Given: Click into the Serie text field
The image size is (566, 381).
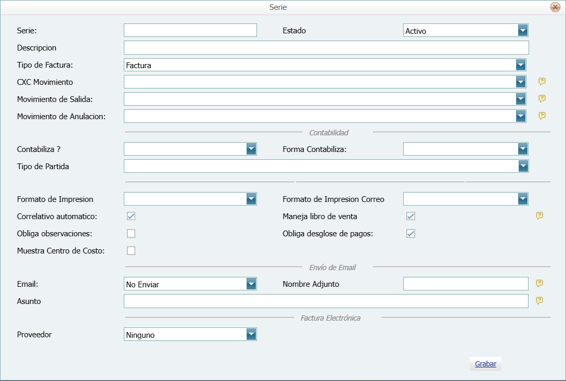Looking at the screenshot, I should point(190,30).
